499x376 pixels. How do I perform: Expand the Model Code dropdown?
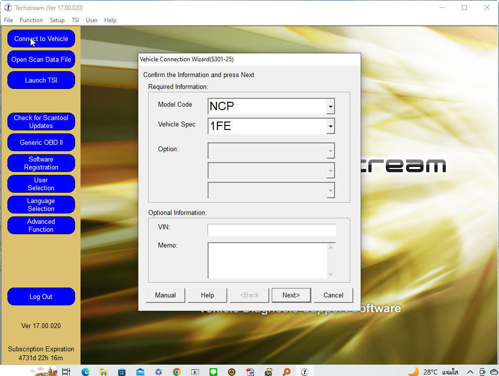[x=331, y=107]
